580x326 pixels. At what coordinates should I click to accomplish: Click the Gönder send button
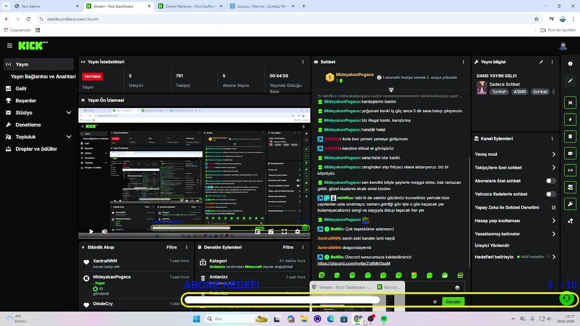click(453, 302)
